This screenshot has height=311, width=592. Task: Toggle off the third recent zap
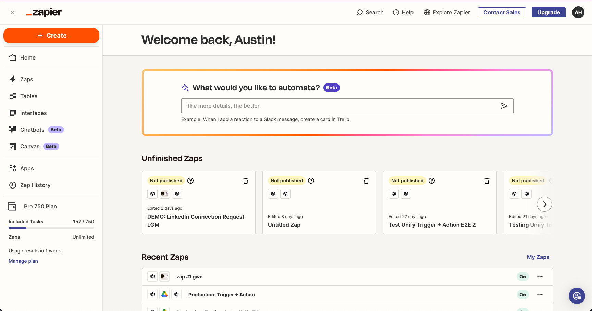[x=522, y=310]
